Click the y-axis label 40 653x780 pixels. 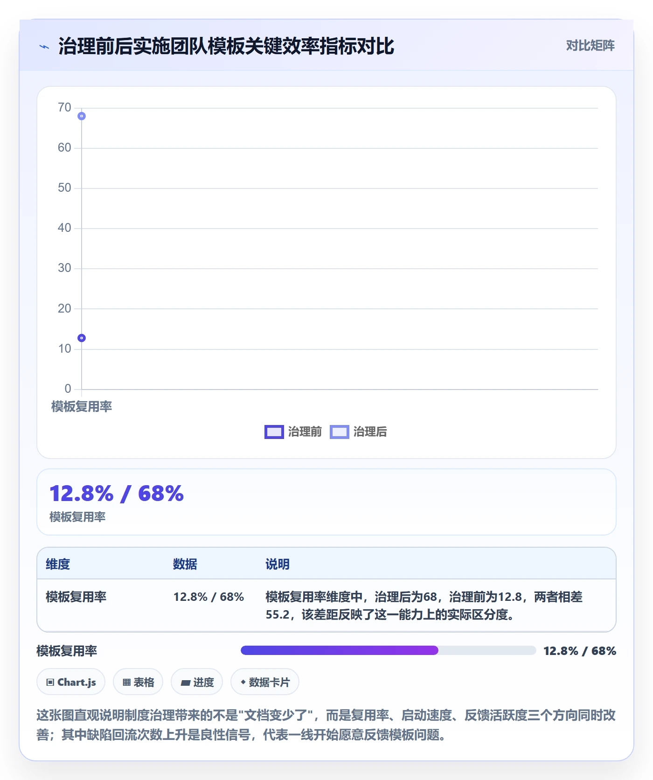[x=64, y=228]
